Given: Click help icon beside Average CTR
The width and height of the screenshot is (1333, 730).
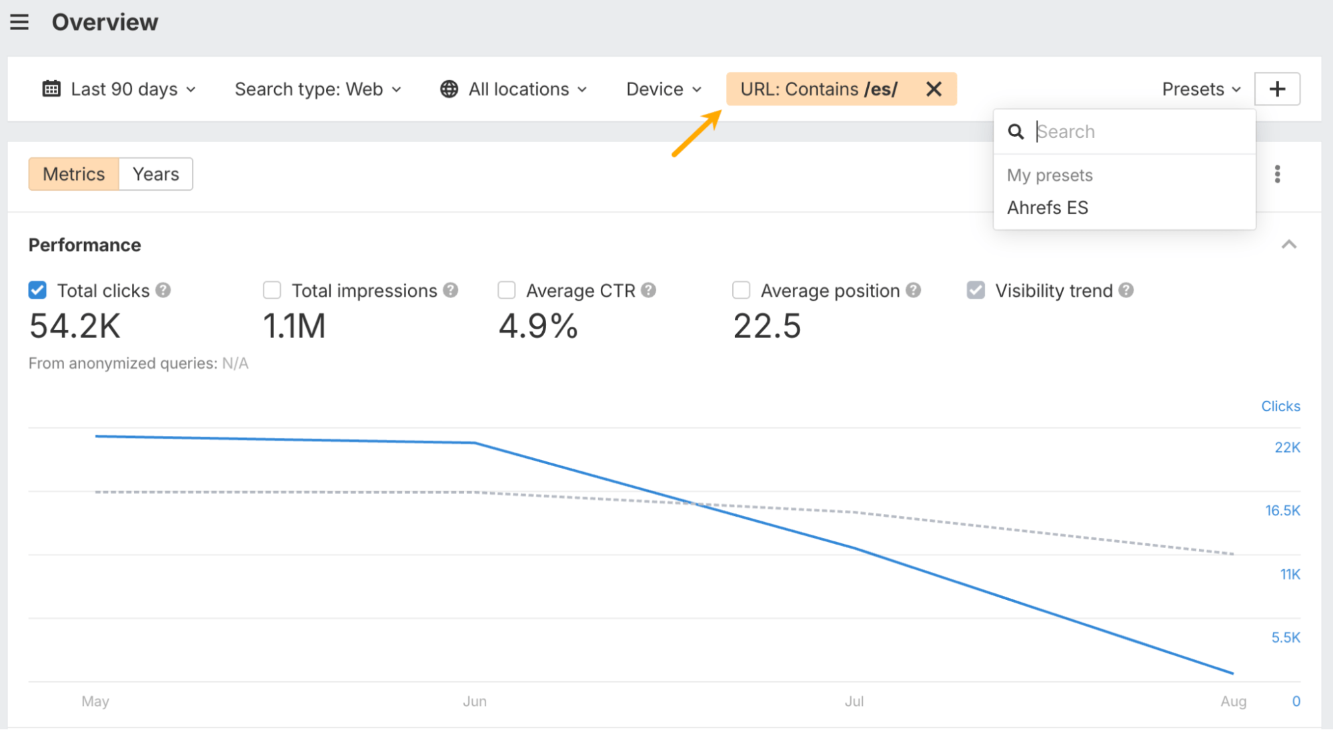Looking at the screenshot, I should click(x=648, y=291).
